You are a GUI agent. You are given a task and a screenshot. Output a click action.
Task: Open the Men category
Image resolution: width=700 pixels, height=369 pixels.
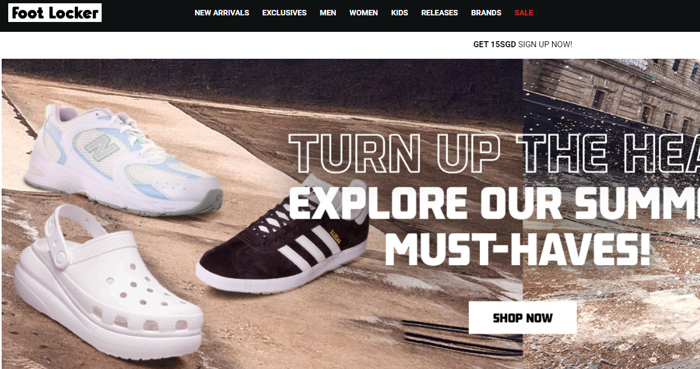(x=328, y=13)
